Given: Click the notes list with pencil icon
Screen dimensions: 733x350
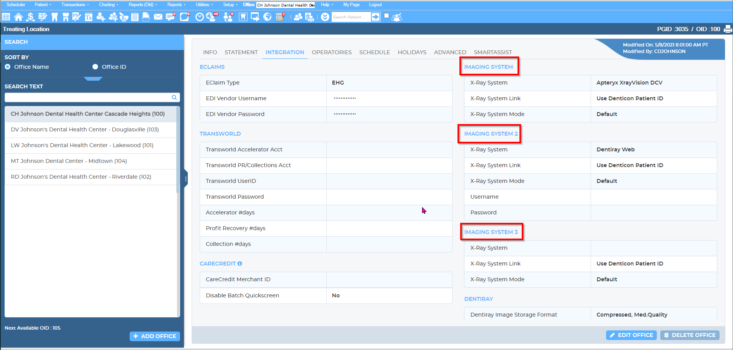Looking at the screenshot, I should (43, 17).
